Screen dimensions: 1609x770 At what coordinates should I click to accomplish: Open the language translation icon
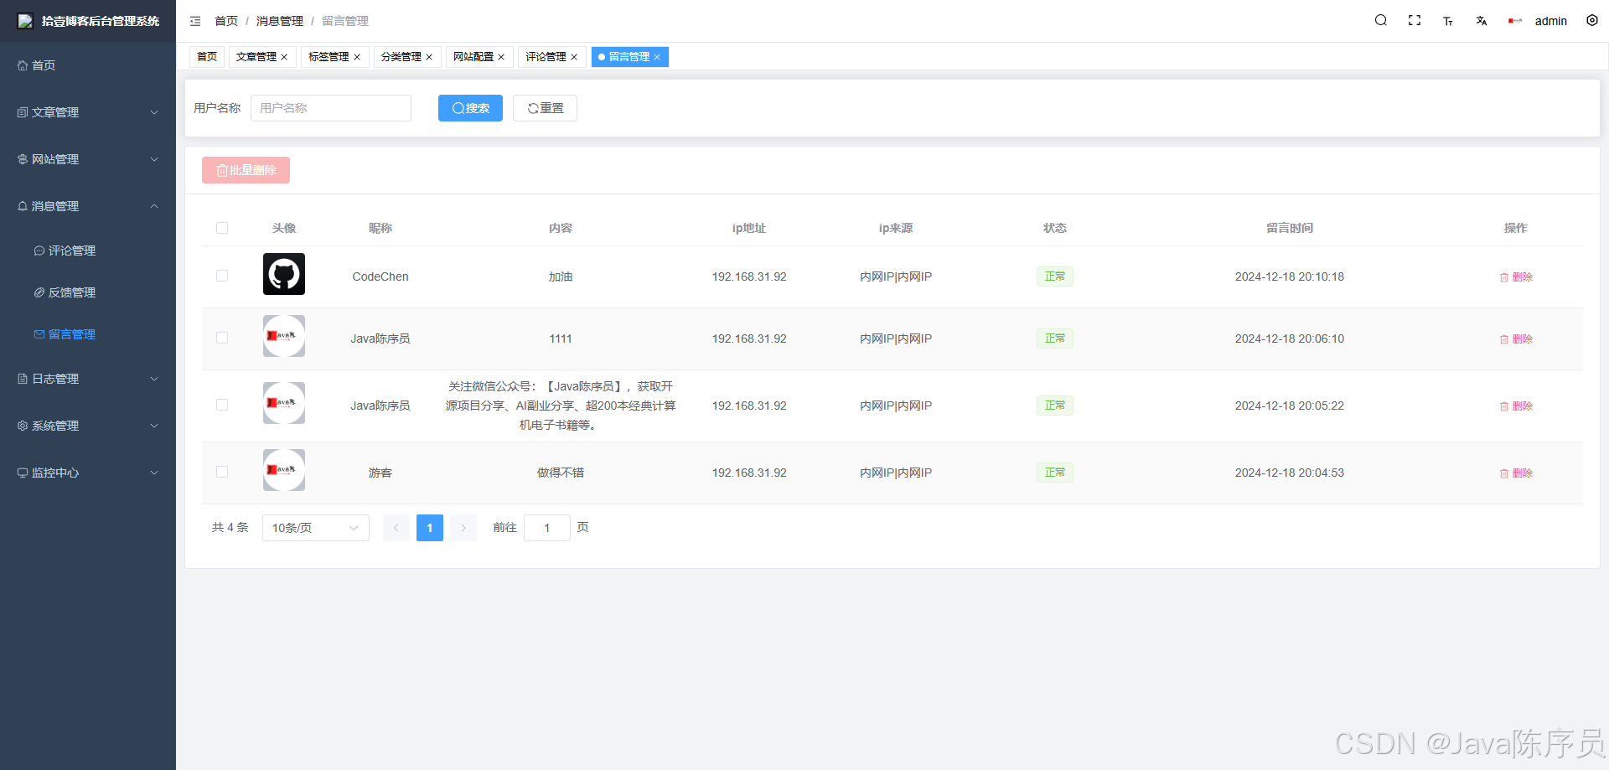click(x=1482, y=21)
